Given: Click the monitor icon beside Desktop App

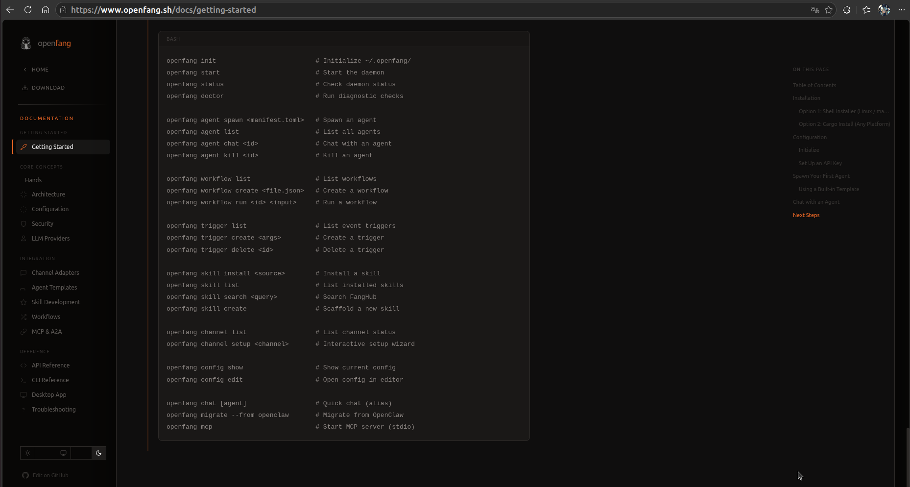Looking at the screenshot, I should click(24, 395).
